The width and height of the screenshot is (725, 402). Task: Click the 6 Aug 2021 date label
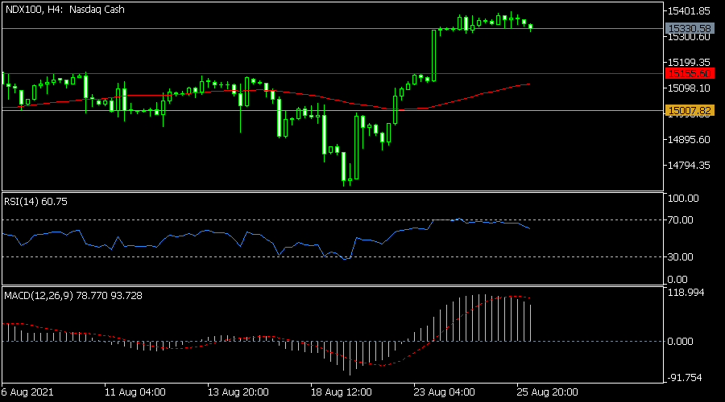coord(27,392)
